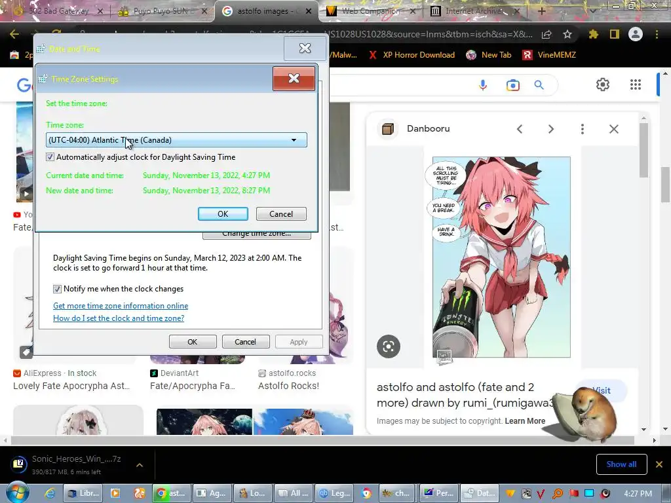Open Get more time zone information online
The height and width of the screenshot is (503, 671).
pos(121,305)
